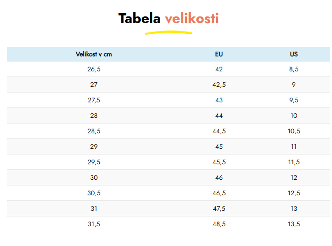Viewport: 332px width, 246px height.
Task: Click EU size 48,5 cell
Action: point(219,224)
